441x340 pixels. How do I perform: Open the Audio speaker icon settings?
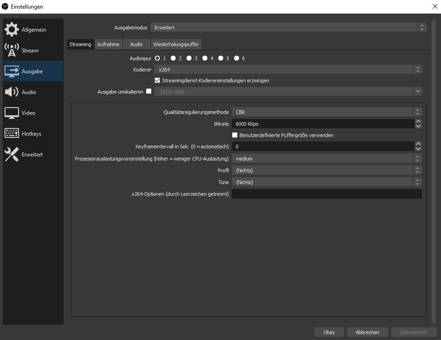tap(12, 92)
